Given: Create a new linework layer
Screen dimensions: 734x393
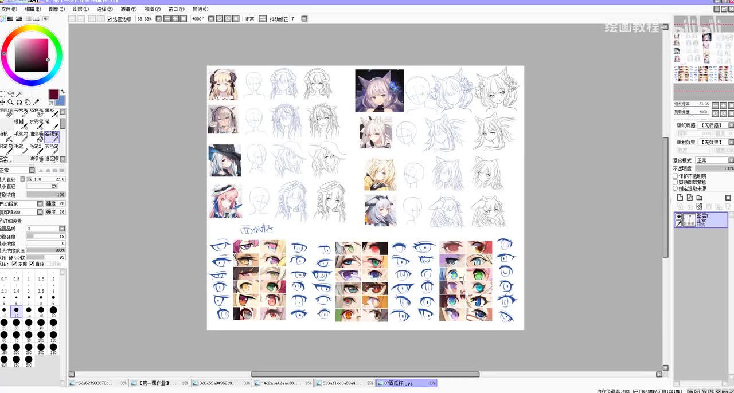Looking at the screenshot, I should pyautogui.click(x=690, y=198).
